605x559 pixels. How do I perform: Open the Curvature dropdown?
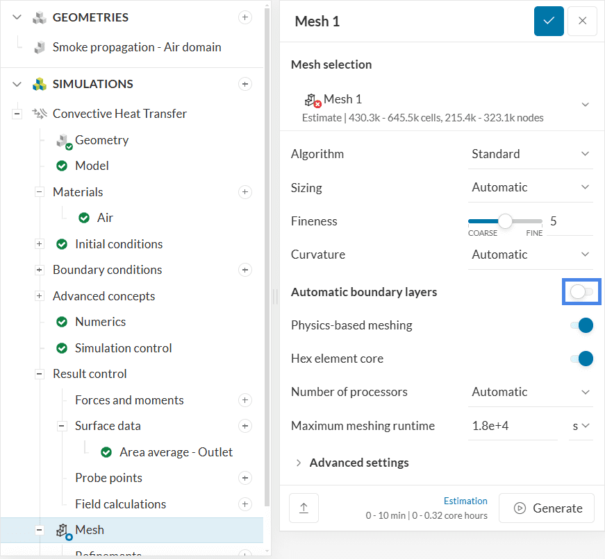pyautogui.click(x=530, y=255)
